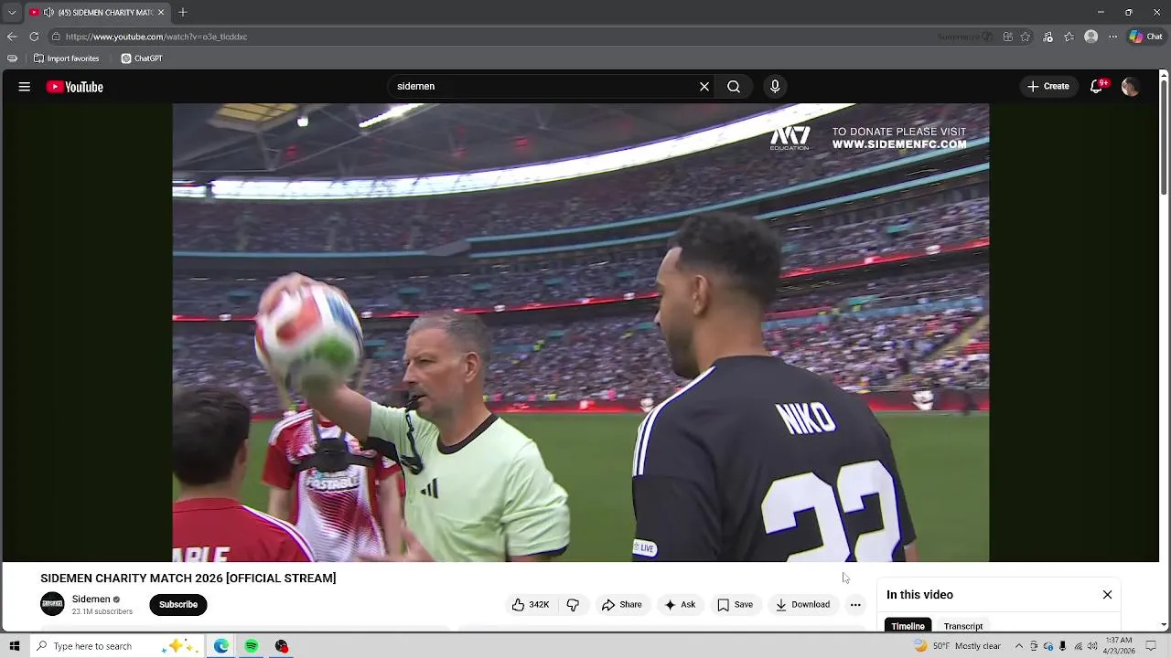Share the video
This screenshot has width=1171, height=658.
pyautogui.click(x=622, y=605)
